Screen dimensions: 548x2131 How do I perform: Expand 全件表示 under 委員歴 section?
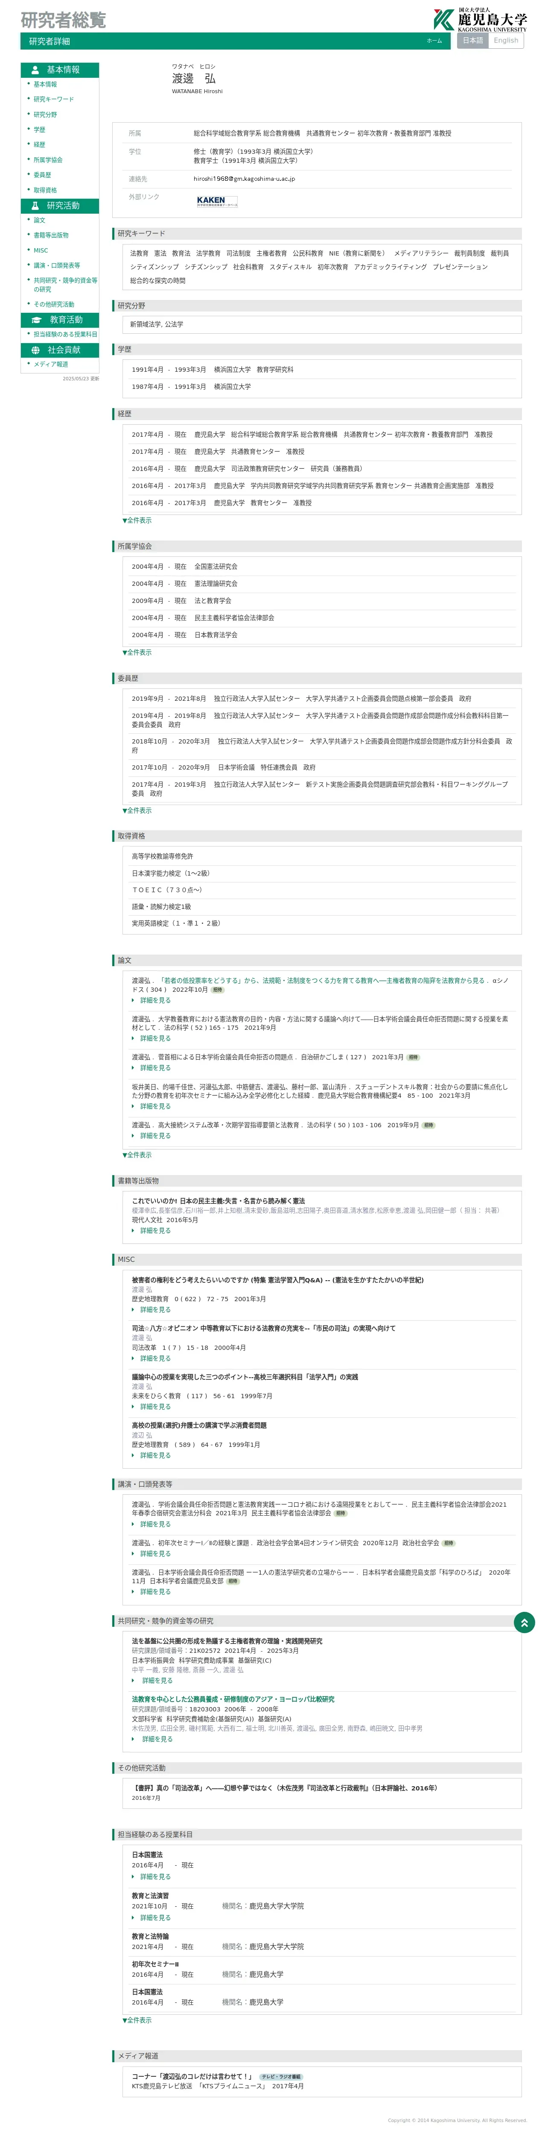pyautogui.click(x=137, y=811)
